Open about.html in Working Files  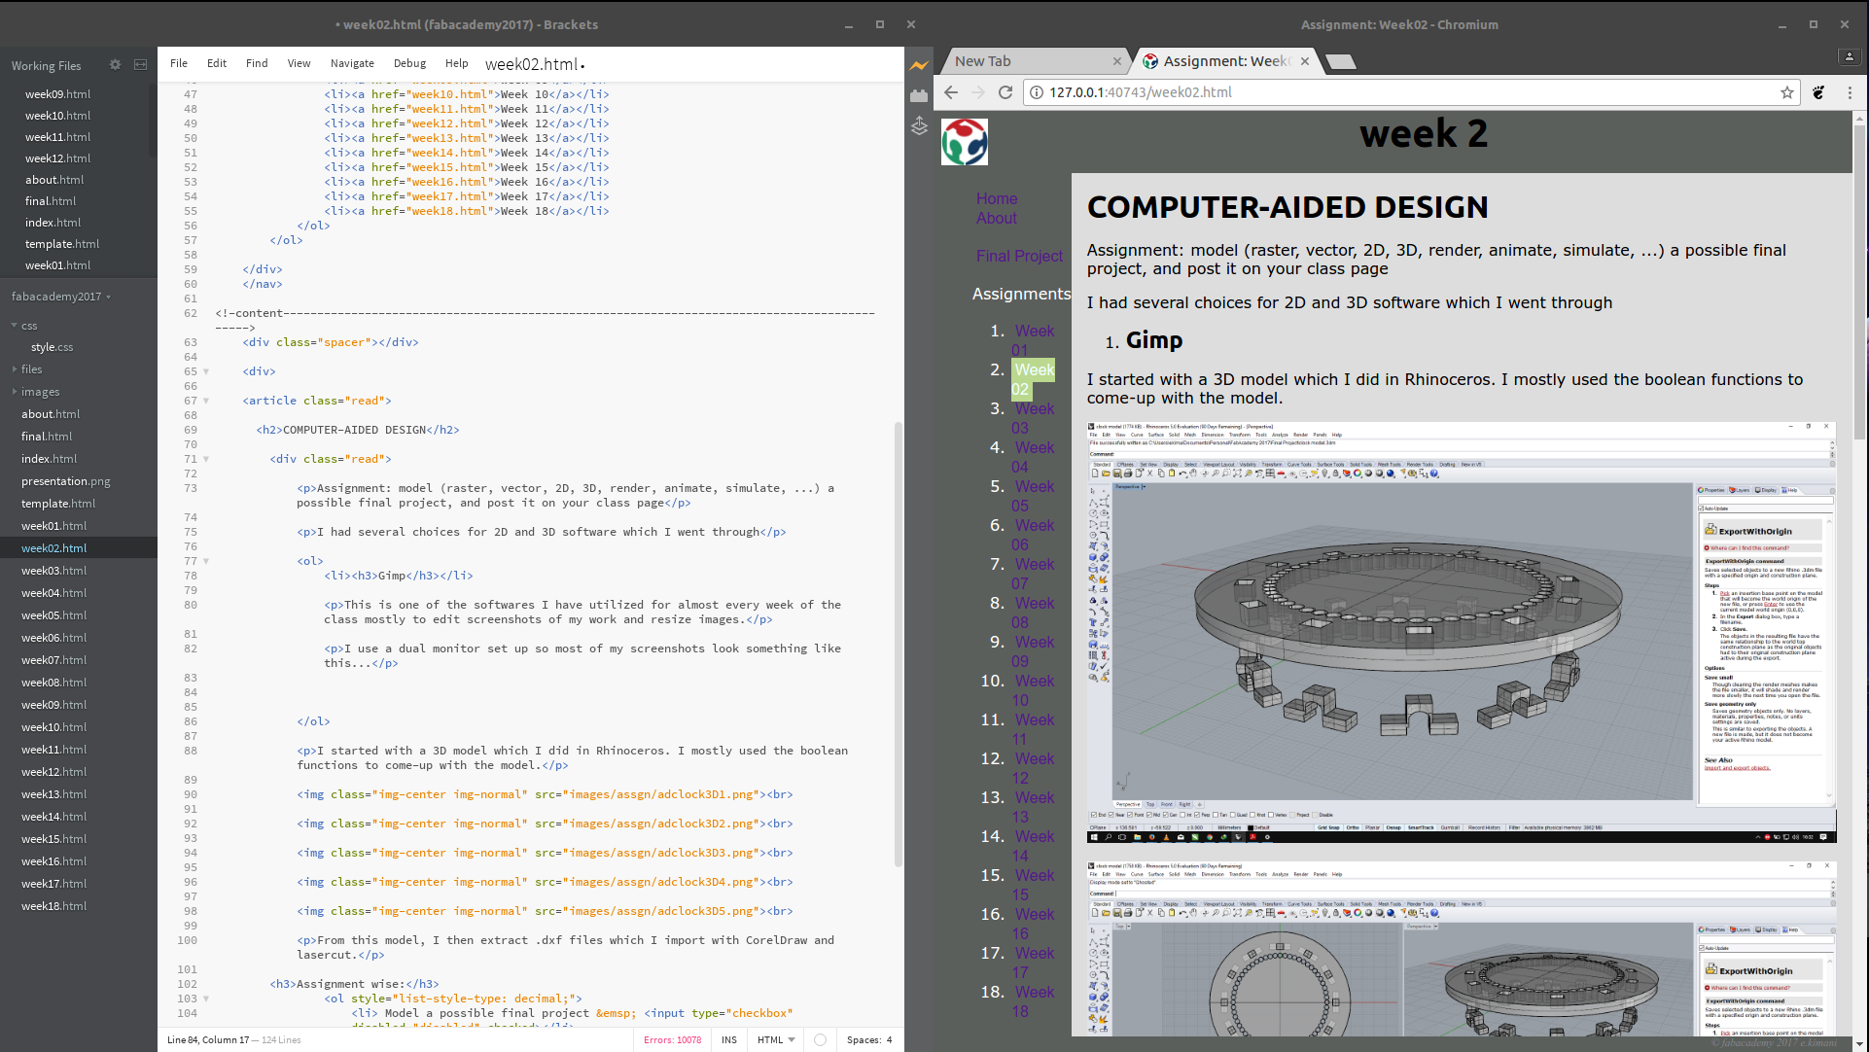[x=54, y=180]
